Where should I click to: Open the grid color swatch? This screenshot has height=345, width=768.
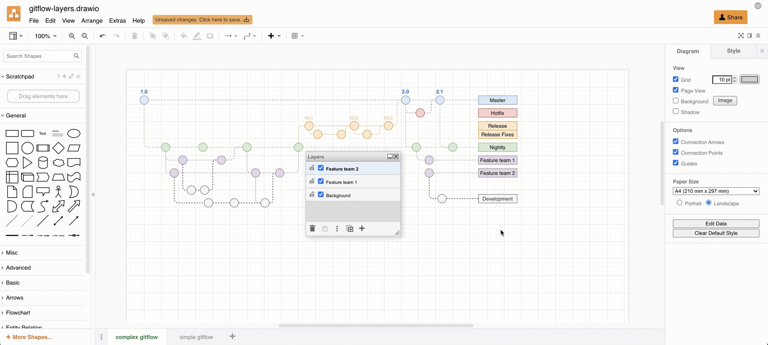[x=749, y=79]
